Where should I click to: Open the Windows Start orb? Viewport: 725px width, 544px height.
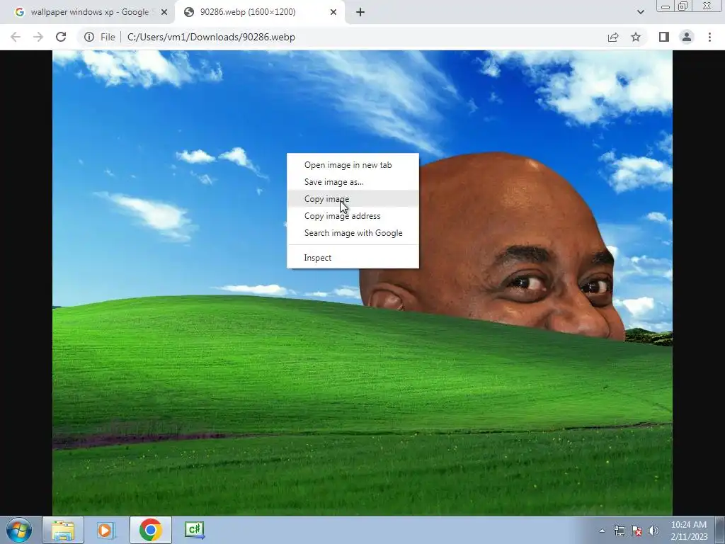[19, 530]
